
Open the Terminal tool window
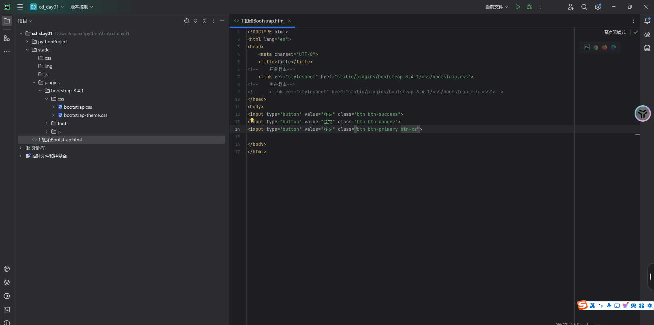pyautogui.click(x=7, y=310)
